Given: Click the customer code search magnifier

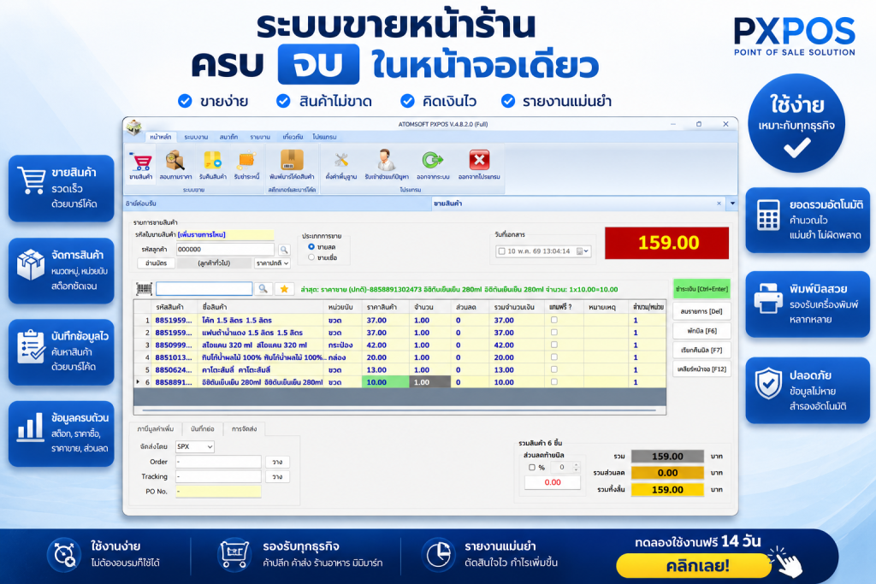Looking at the screenshot, I should click(x=284, y=250).
